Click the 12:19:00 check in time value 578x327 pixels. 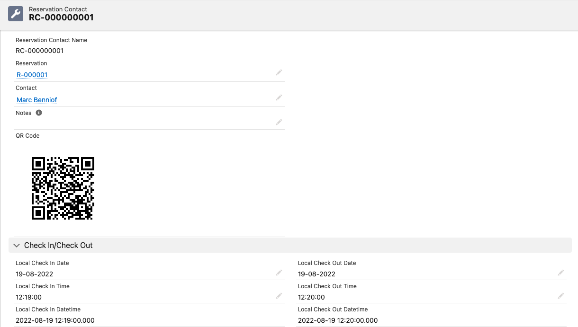point(28,297)
